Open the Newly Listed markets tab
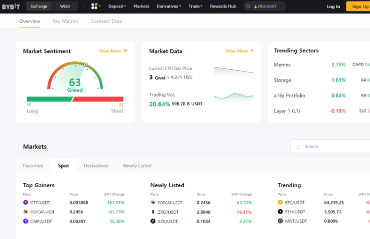Image resolution: width=370 pixels, height=239 pixels. pyautogui.click(x=137, y=166)
